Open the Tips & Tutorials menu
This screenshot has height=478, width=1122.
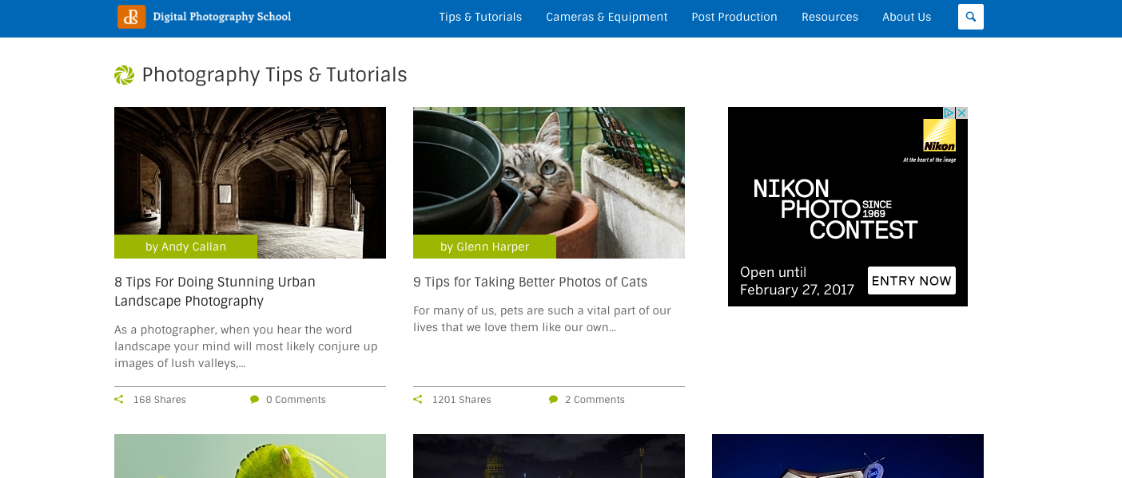click(x=480, y=17)
